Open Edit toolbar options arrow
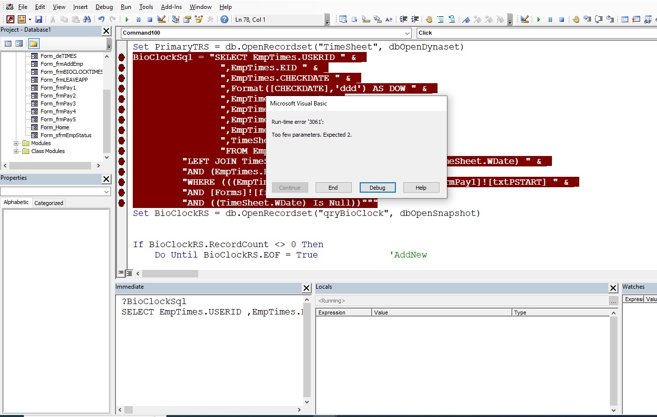This screenshot has height=417, width=657. pyautogui.click(x=510, y=21)
